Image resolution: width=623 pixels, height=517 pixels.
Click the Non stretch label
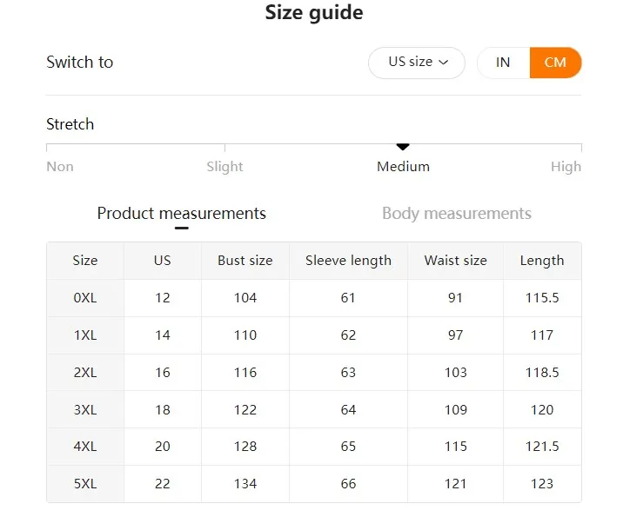(x=60, y=167)
